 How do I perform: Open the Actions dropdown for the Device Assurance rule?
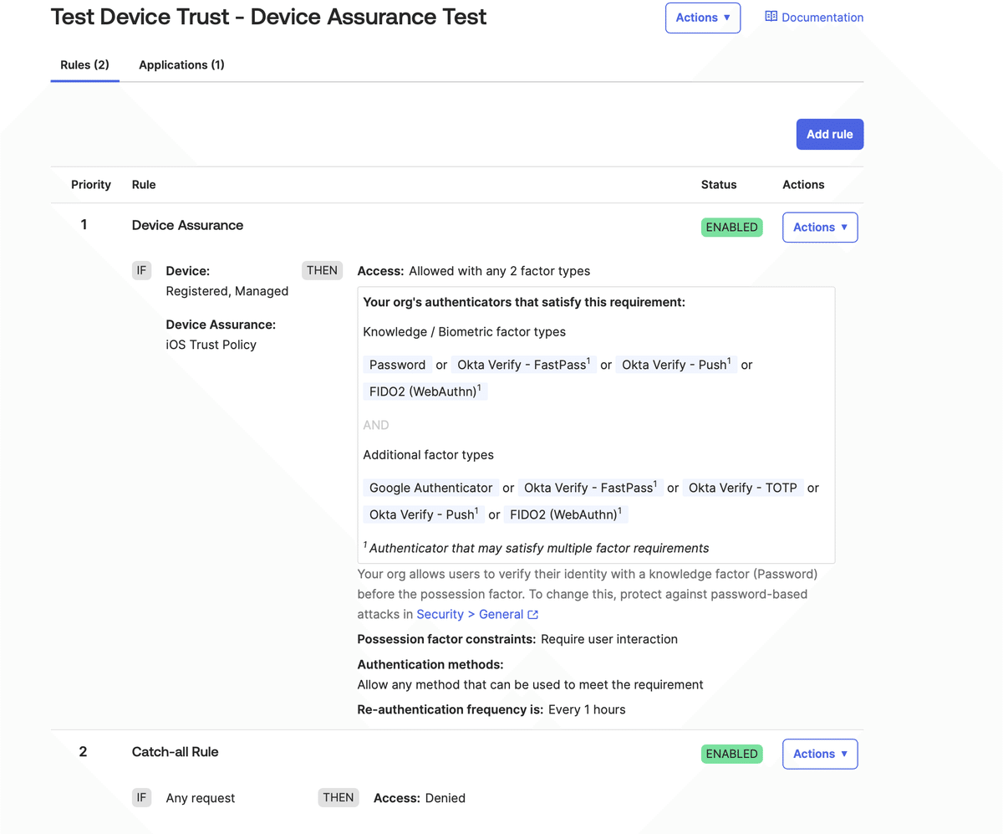click(x=820, y=227)
